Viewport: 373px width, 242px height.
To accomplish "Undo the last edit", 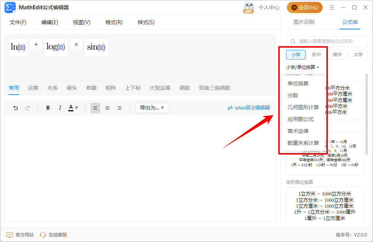I will 16,108.
